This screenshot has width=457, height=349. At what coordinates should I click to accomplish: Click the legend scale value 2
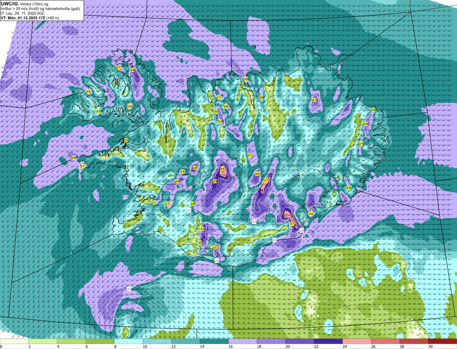coord(29,347)
